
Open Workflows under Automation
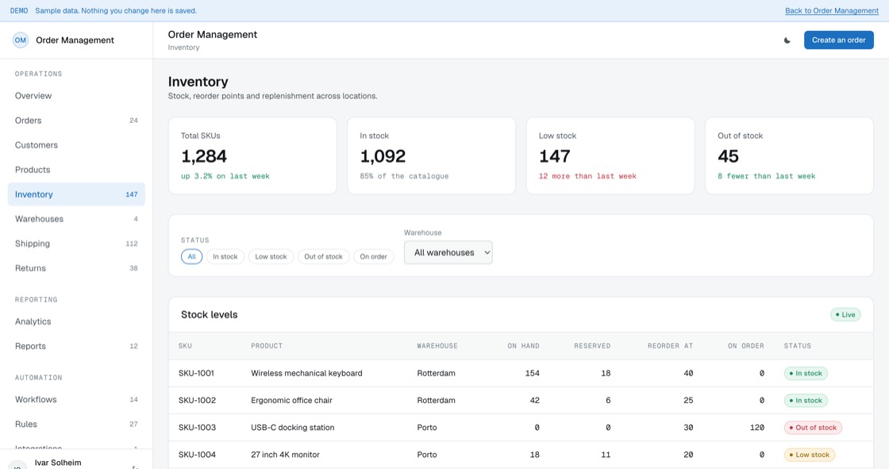click(76, 400)
